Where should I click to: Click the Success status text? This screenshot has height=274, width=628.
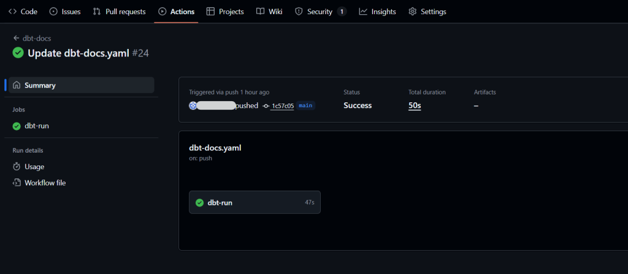(x=358, y=105)
